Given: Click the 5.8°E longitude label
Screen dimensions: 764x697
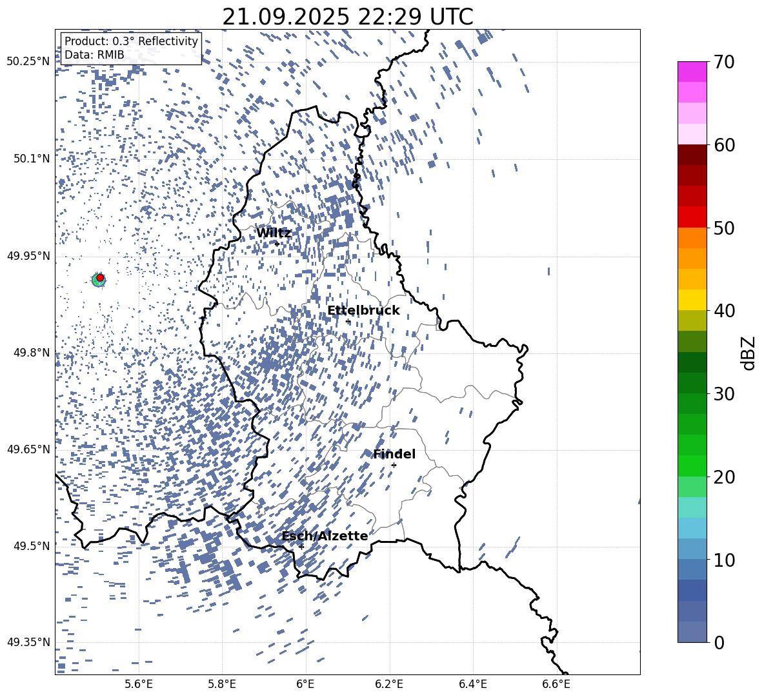Looking at the screenshot, I should 222,684.
